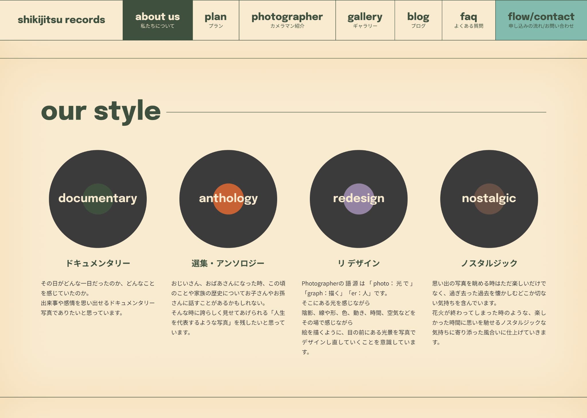Click the redesign vinyl record graphic

pos(359,199)
